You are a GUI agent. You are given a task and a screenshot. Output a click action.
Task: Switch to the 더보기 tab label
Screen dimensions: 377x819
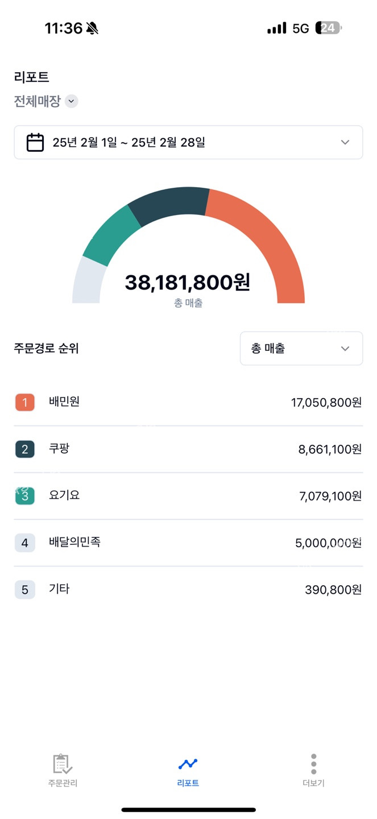pyautogui.click(x=313, y=783)
